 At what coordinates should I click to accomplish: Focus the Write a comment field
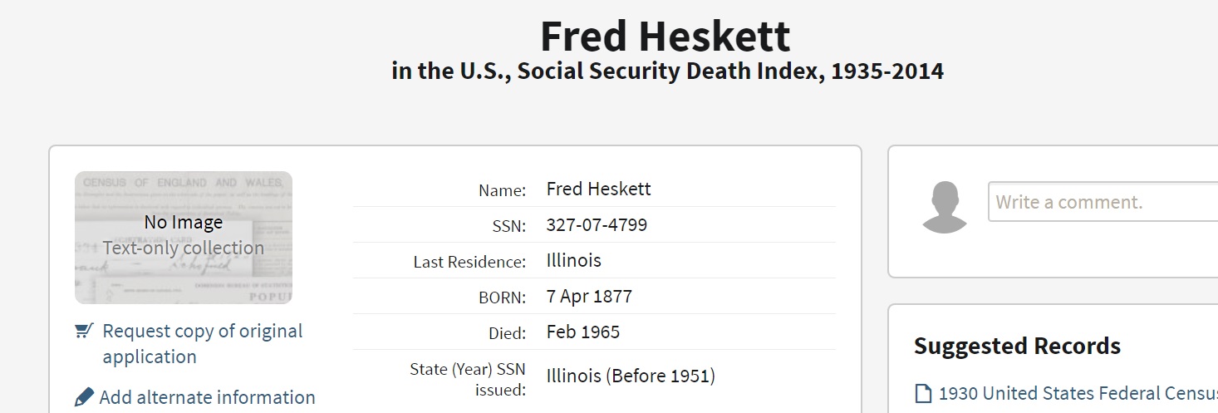[x=1103, y=202]
